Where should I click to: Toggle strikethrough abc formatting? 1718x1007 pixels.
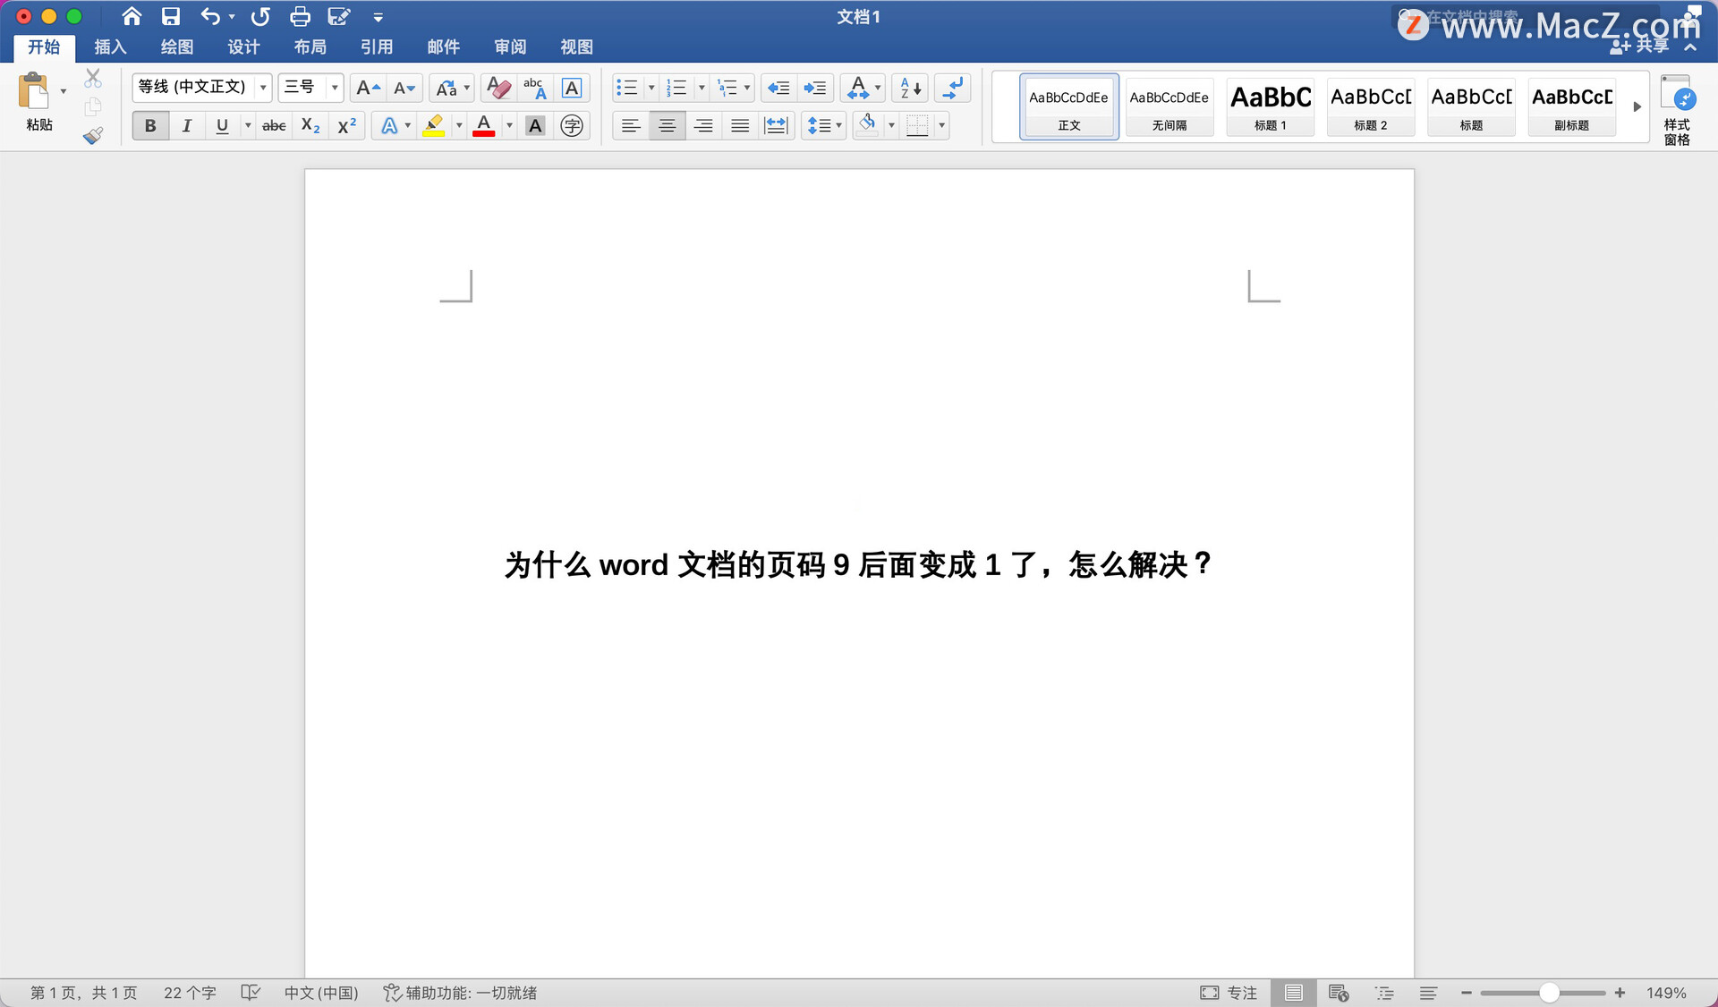tap(274, 126)
